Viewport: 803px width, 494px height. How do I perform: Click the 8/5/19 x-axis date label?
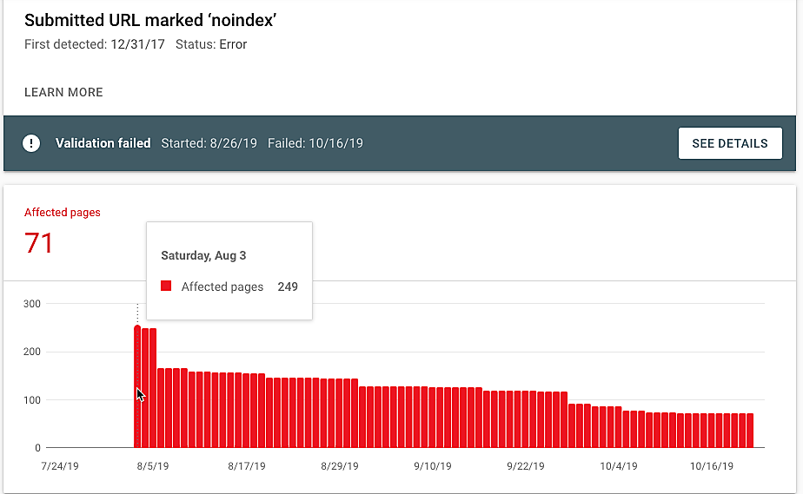153,466
